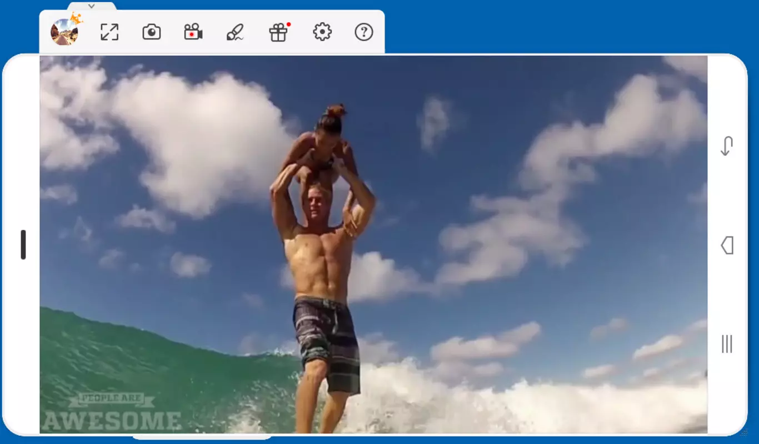
Task: Take a screenshot with camera icon
Action: (151, 32)
